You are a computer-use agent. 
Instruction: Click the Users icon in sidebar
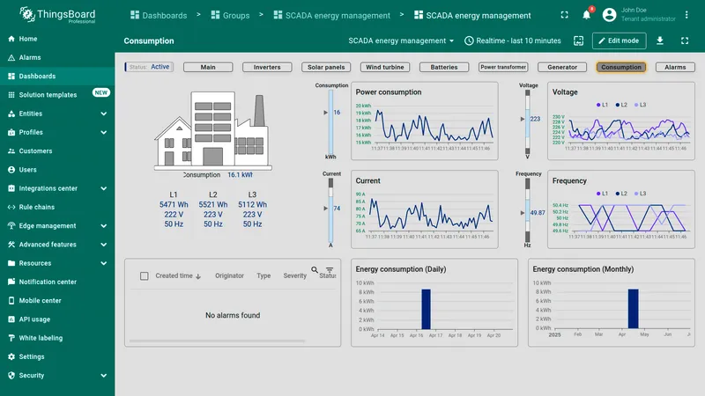11,170
